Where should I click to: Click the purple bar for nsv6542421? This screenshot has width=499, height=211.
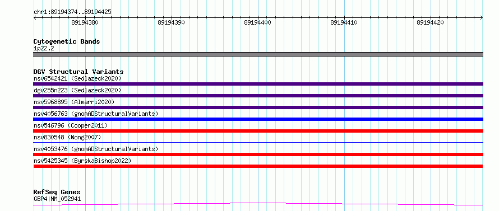[x=258, y=84]
